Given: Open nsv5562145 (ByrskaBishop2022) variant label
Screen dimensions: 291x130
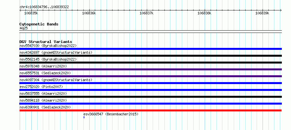Looking at the screenshot, I should coord(48,59).
